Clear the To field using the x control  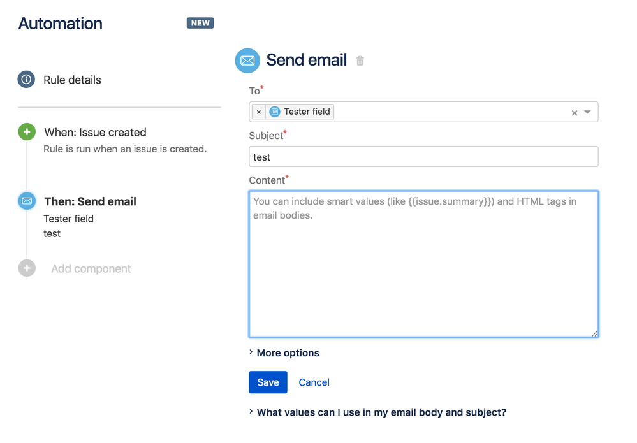coord(575,111)
